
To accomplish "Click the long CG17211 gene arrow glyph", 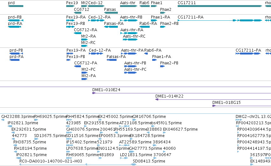I will (x=220, y=6).
